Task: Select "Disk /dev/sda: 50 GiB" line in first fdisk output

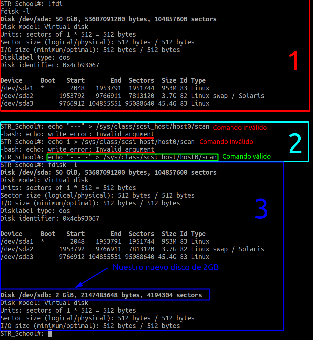Action: (109, 19)
